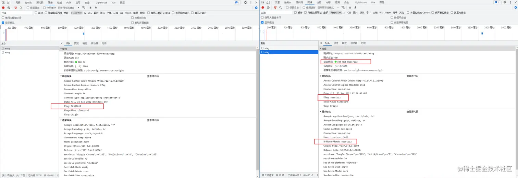This screenshot has width=518, height=178.
Task: Open throttling dropdown 已停用节流模式 in left DevTools
Action: 69,8
